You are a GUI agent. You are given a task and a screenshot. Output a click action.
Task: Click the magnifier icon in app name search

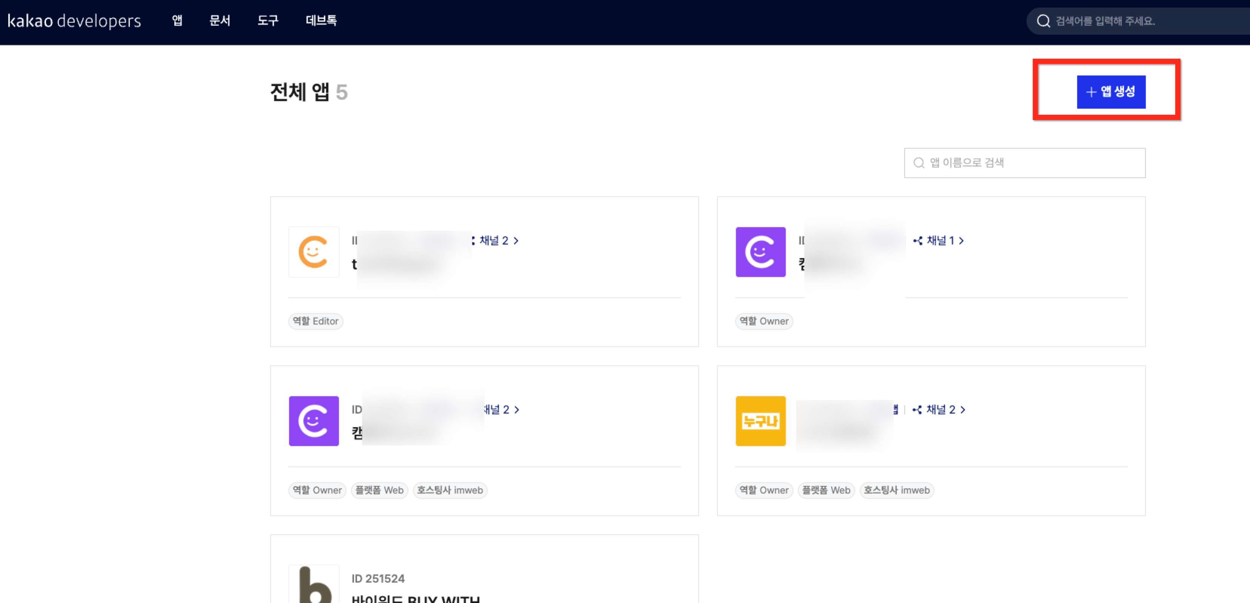(919, 163)
